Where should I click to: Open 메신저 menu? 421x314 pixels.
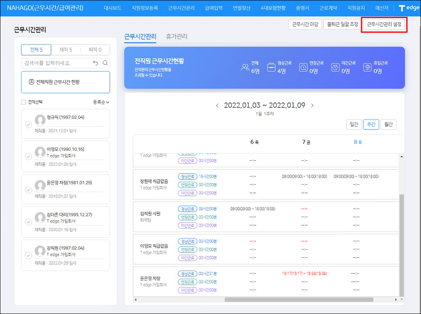pos(382,8)
